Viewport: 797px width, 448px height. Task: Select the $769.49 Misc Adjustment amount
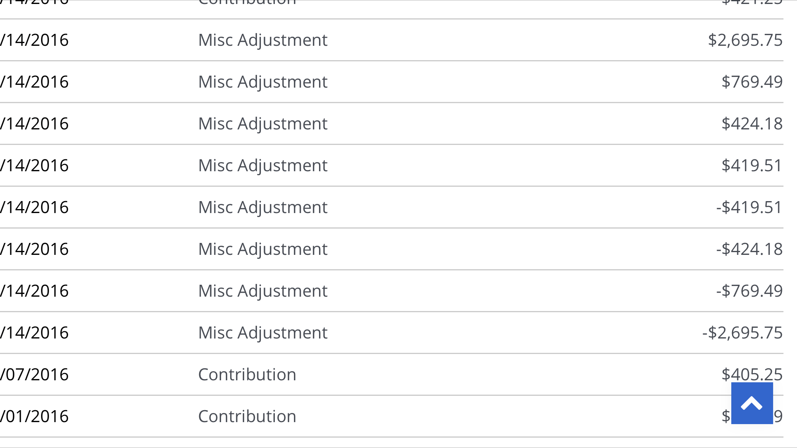click(x=752, y=82)
